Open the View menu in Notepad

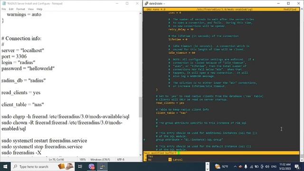30,9
